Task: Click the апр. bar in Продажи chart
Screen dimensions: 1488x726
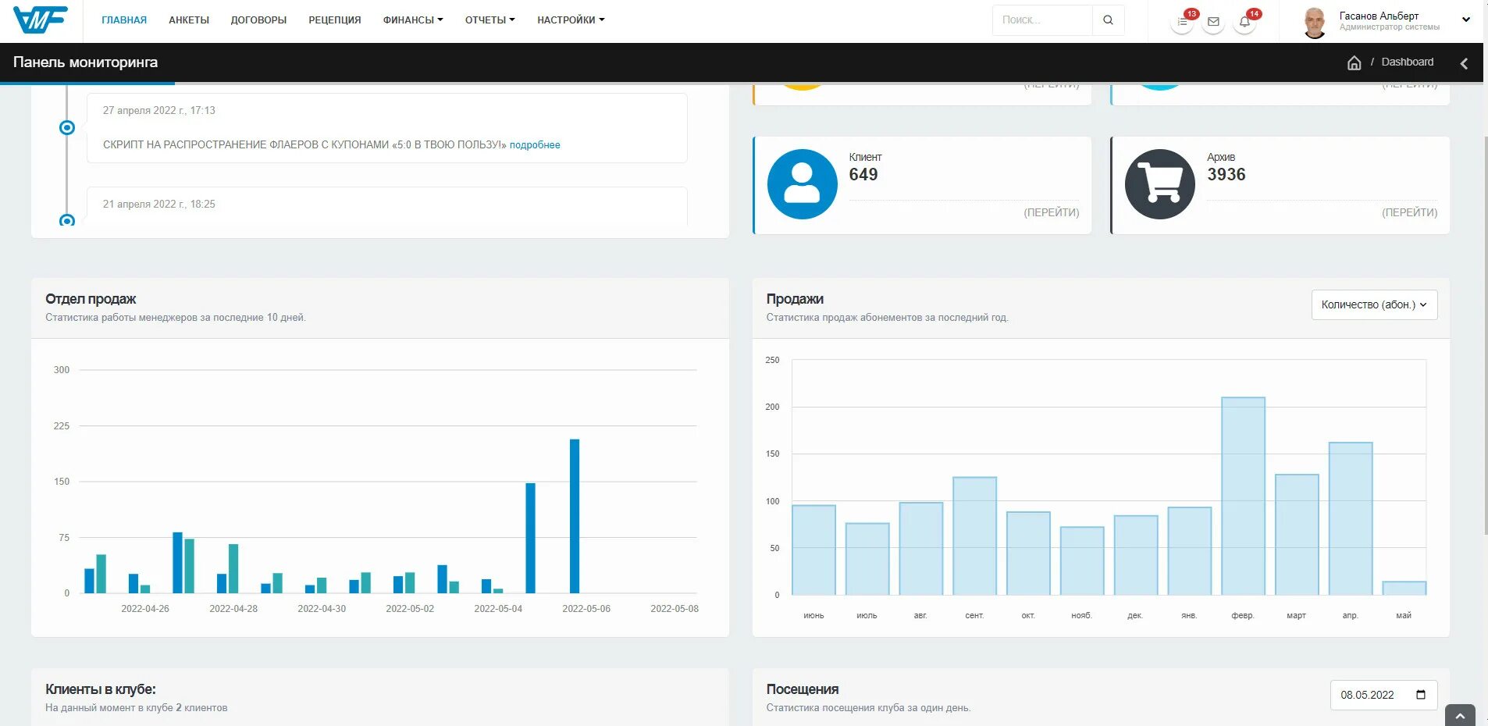Action: tap(1351, 519)
